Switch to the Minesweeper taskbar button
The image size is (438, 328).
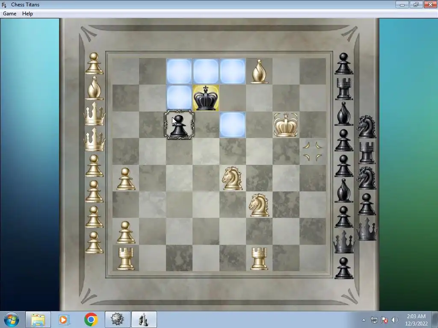(x=117, y=319)
